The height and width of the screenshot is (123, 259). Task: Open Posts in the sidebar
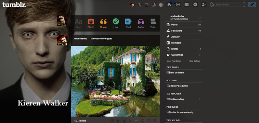(183, 25)
